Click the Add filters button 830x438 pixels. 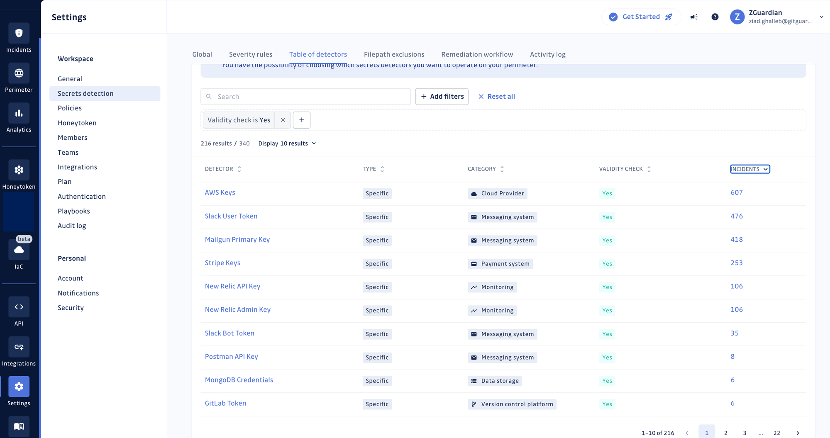point(442,96)
